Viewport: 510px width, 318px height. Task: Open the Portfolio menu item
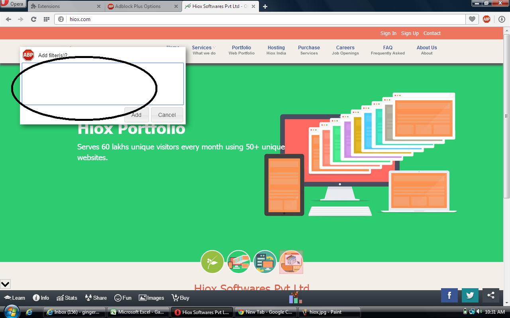tap(241, 50)
